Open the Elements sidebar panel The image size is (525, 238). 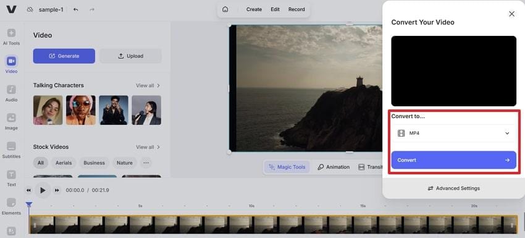11,206
